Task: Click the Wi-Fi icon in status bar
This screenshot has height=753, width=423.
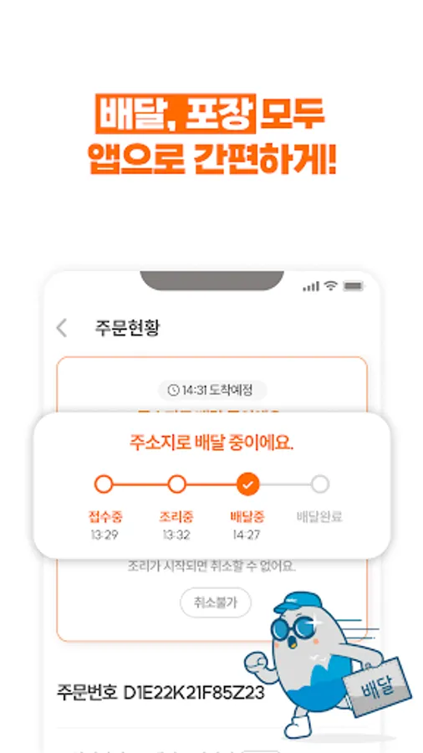Action: (x=330, y=286)
